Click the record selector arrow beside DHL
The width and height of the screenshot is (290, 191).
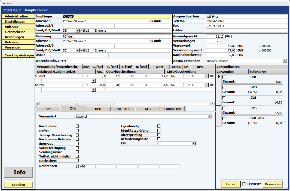[x=219, y=77]
